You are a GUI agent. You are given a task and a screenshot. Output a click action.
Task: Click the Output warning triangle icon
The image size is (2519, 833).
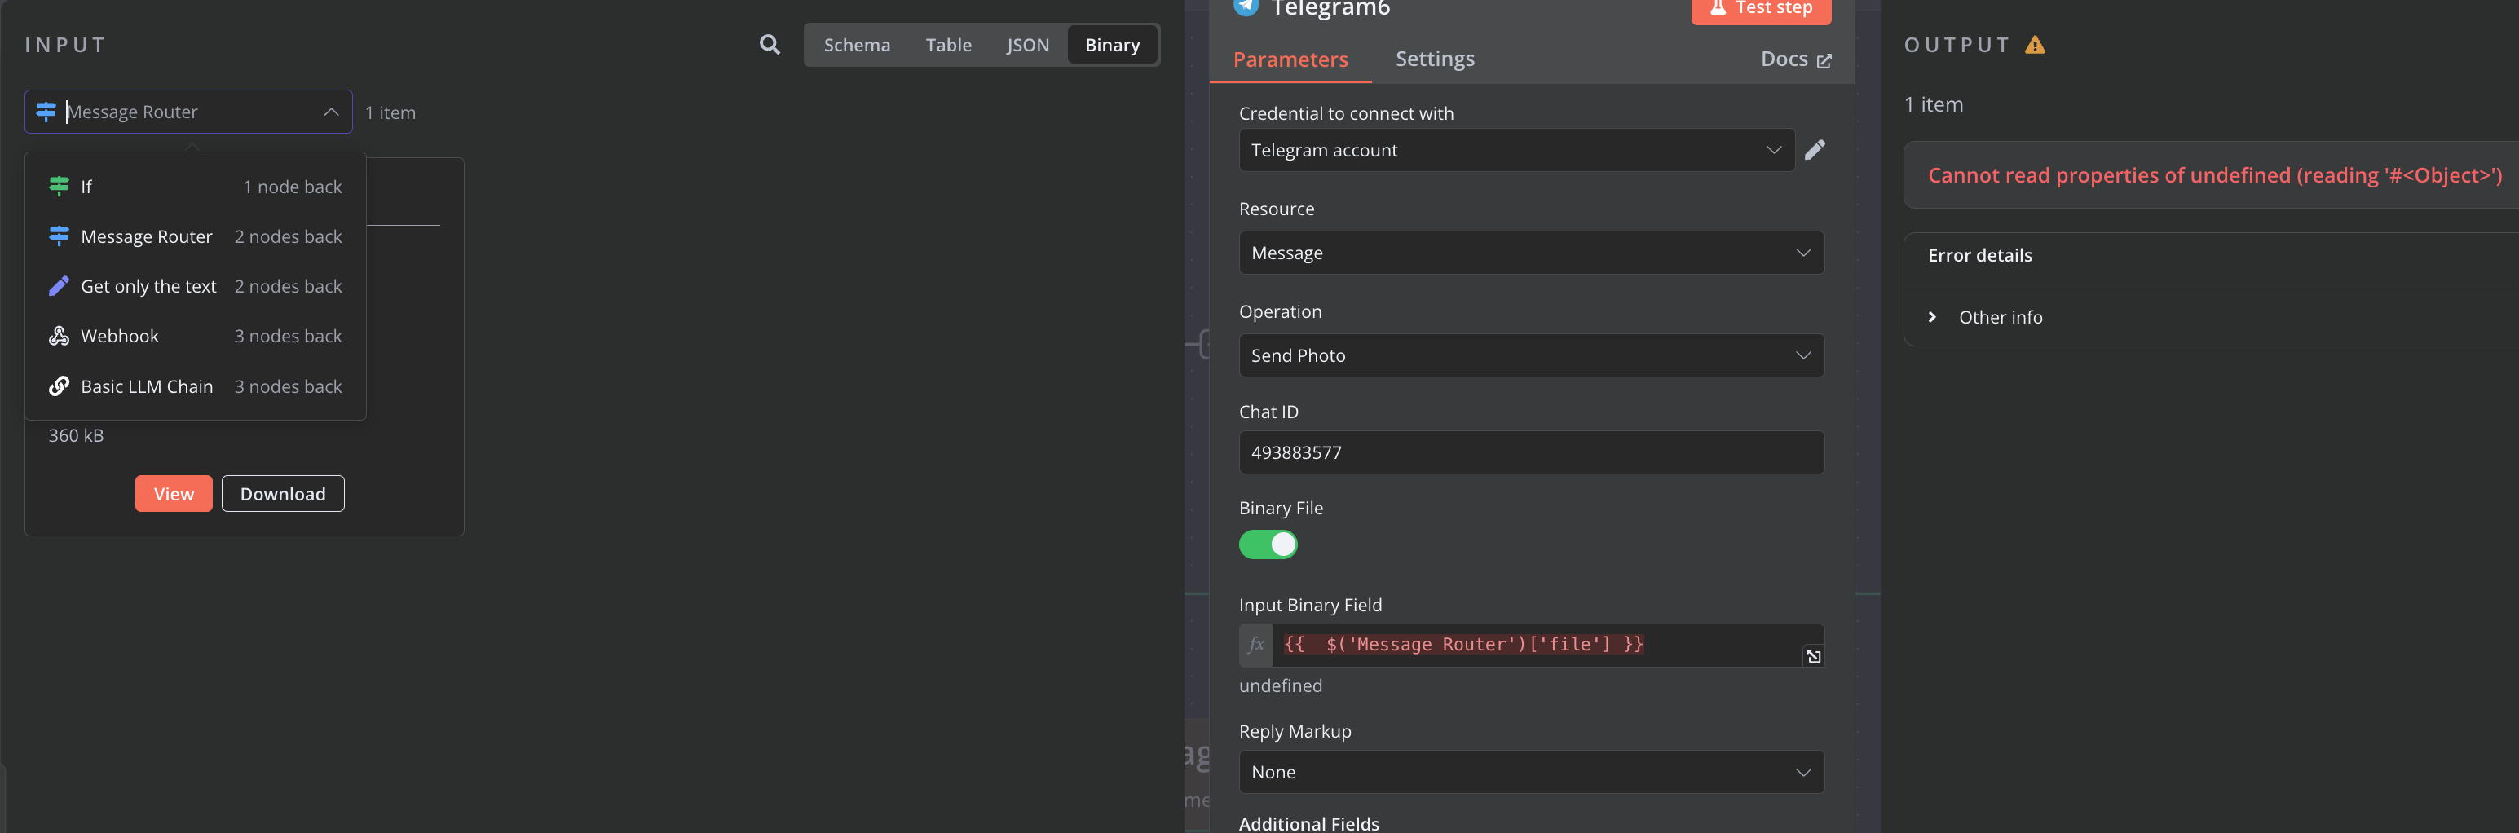2035,45
